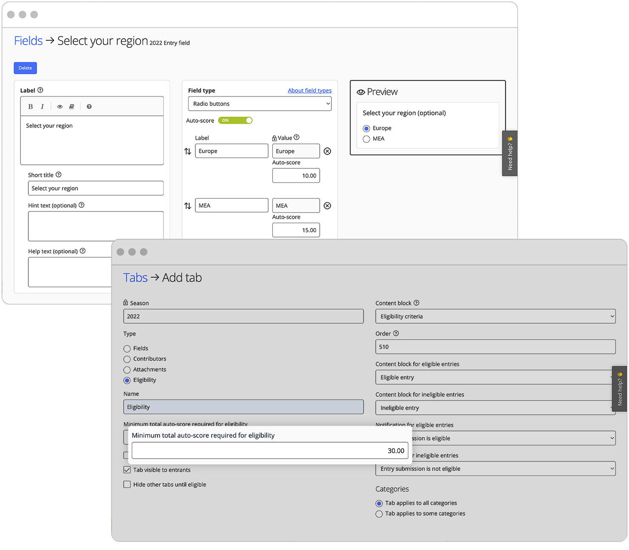The height and width of the screenshot is (550, 629).
Task: Select the Eligibility type radio button
Action: [x=127, y=380]
